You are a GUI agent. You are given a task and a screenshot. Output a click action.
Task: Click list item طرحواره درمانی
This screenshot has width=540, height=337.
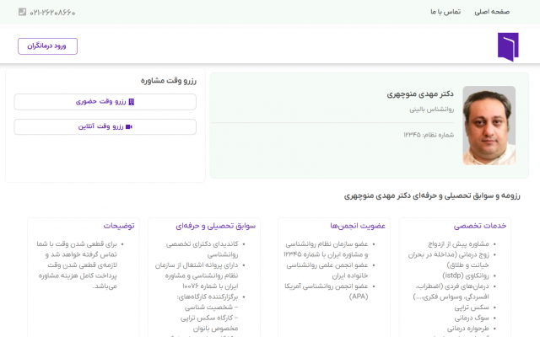click(468, 329)
